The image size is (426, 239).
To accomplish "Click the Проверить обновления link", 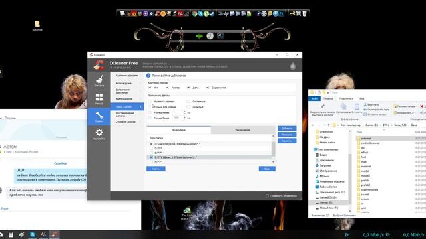I will [284, 196].
